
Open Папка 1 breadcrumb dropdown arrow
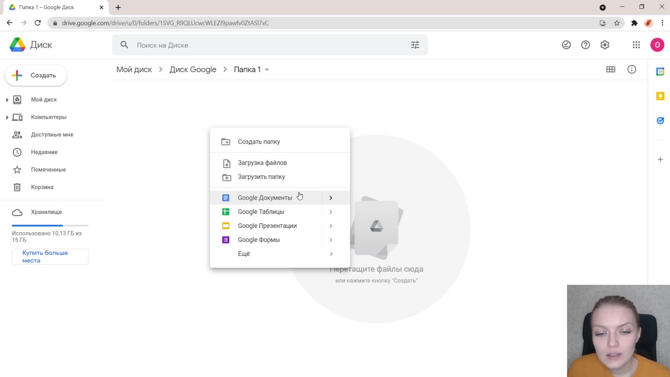[267, 70]
